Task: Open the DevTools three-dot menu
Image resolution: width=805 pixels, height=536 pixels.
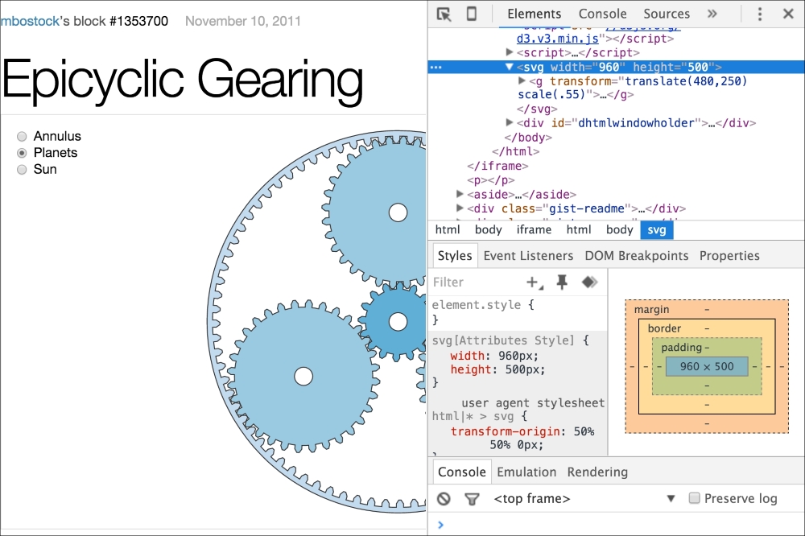Action: coord(760,14)
